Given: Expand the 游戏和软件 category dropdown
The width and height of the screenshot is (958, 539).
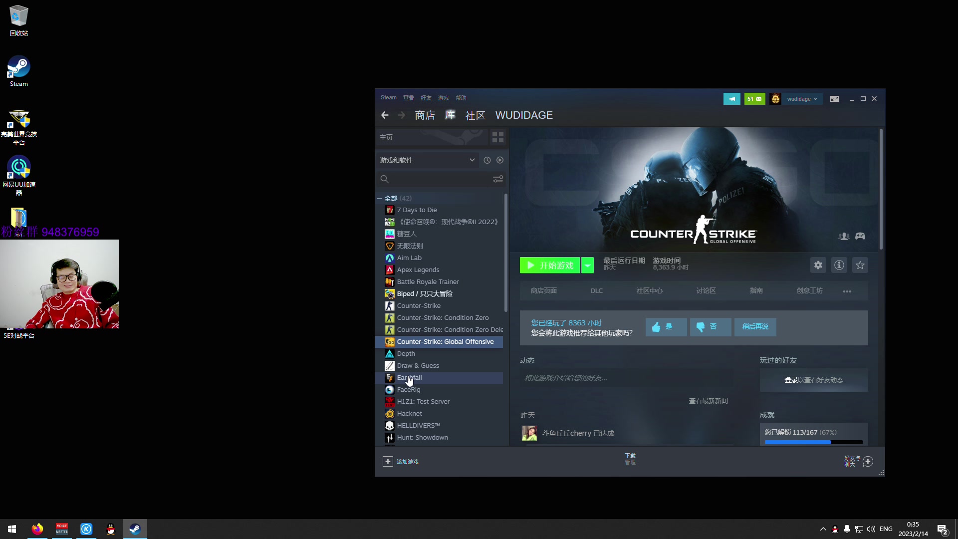Looking at the screenshot, I should click(428, 160).
